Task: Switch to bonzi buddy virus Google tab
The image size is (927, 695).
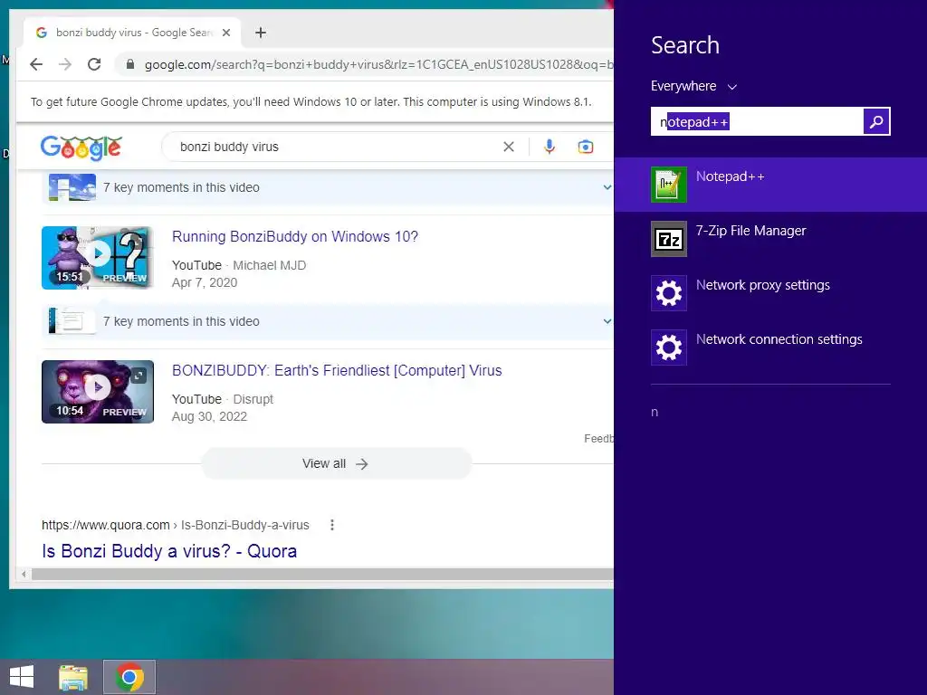Action: coord(132,33)
